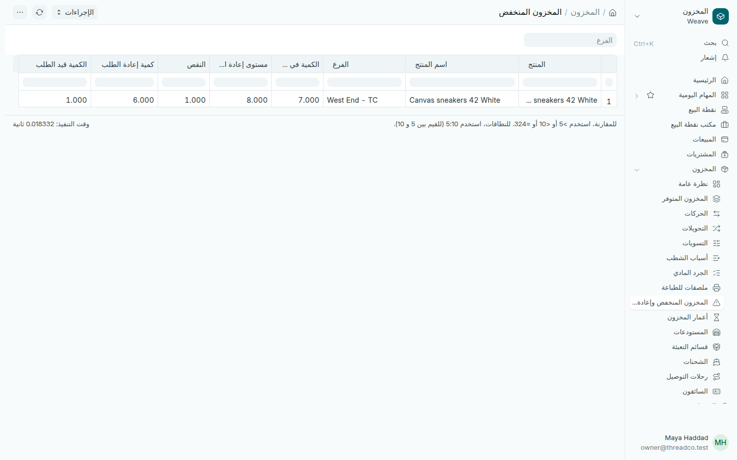Favorite المهام اليومية with the star icon

651,95
